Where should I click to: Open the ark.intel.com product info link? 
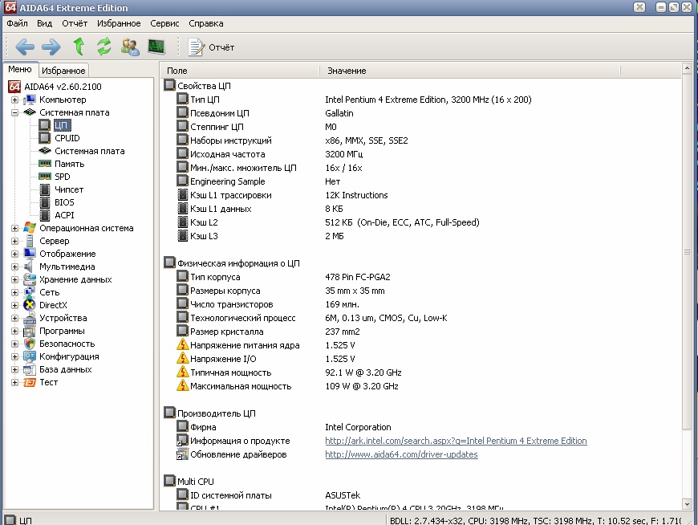click(x=456, y=441)
